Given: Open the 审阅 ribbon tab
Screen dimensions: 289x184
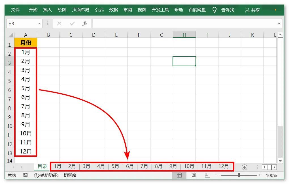Looking at the screenshot, I should [128, 10].
